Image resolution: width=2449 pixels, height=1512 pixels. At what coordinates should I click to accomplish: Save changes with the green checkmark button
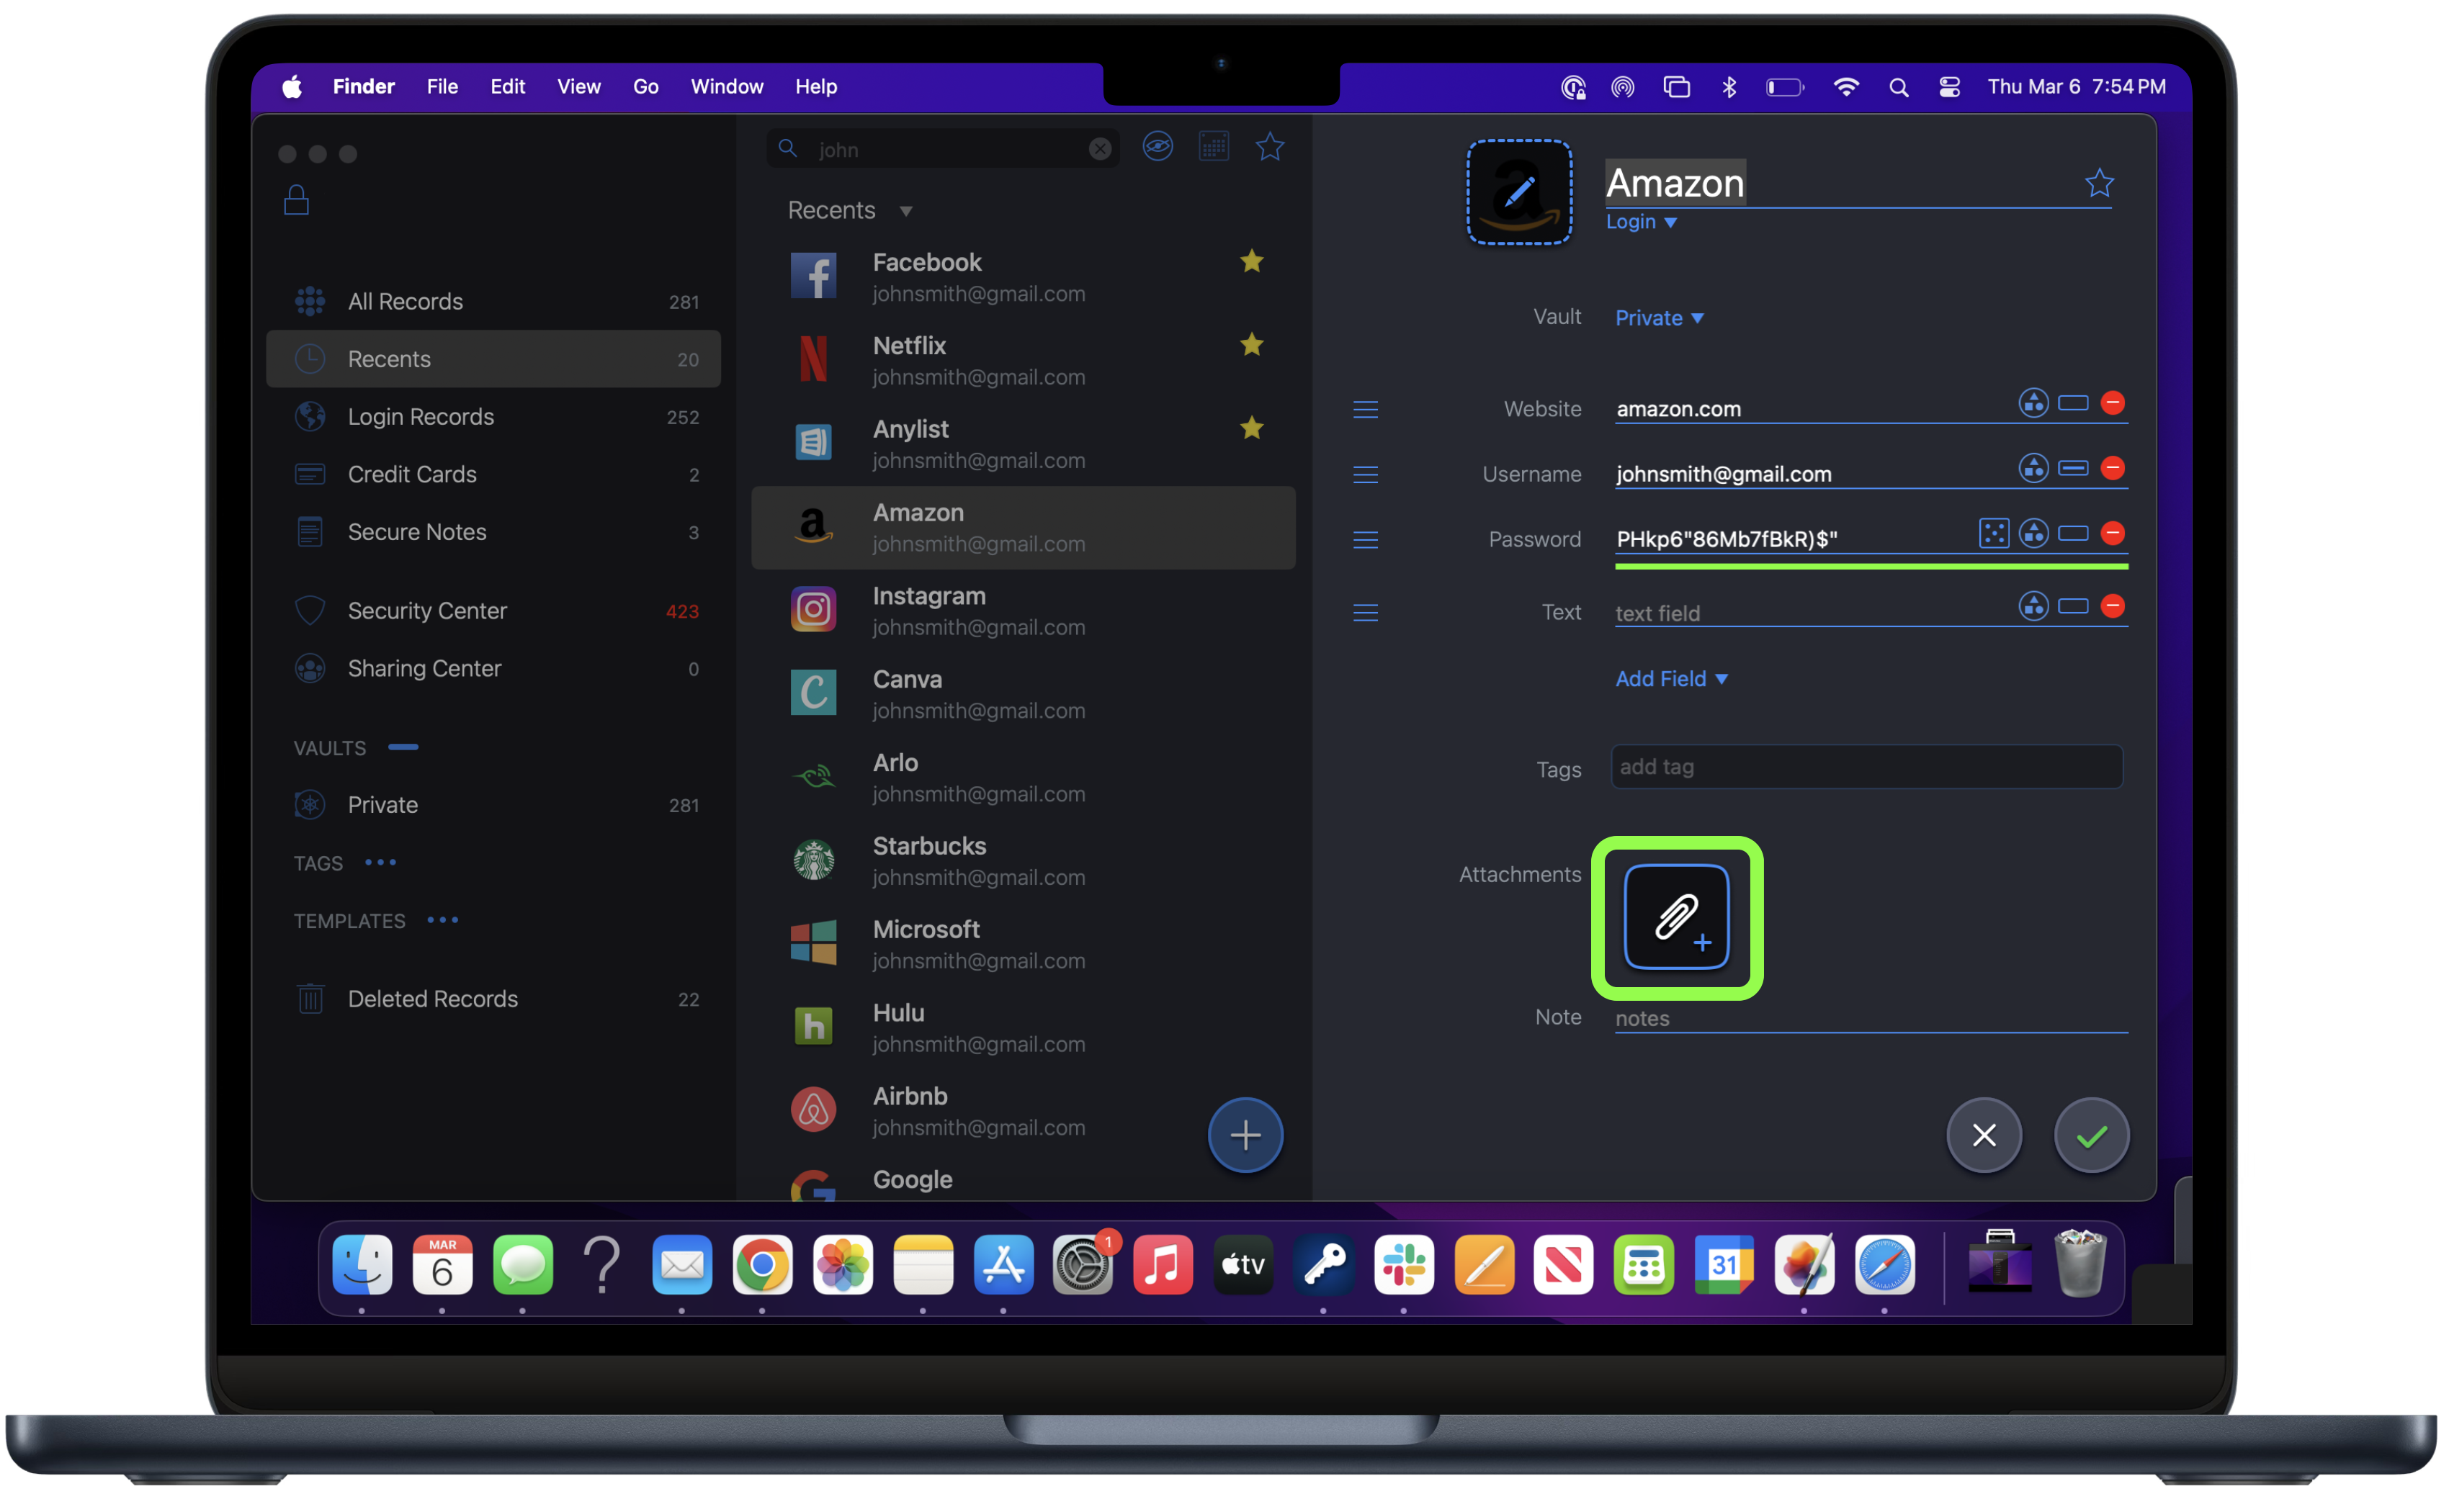click(2091, 1135)
